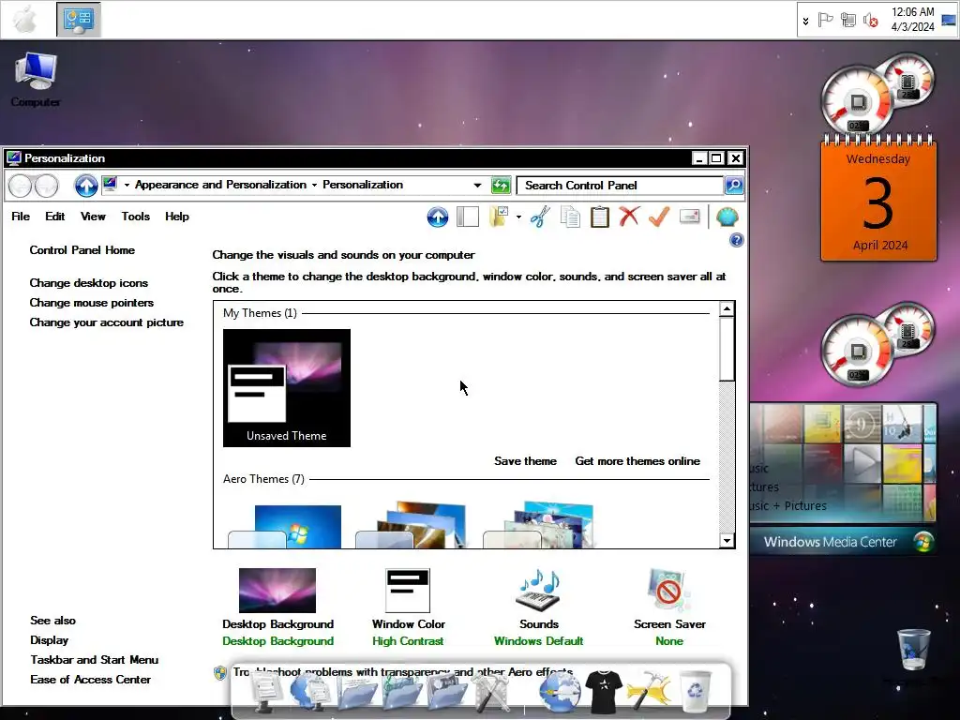
Task: Click the calendar gadget showing Wednesday 3
Action: click(878, 197)
